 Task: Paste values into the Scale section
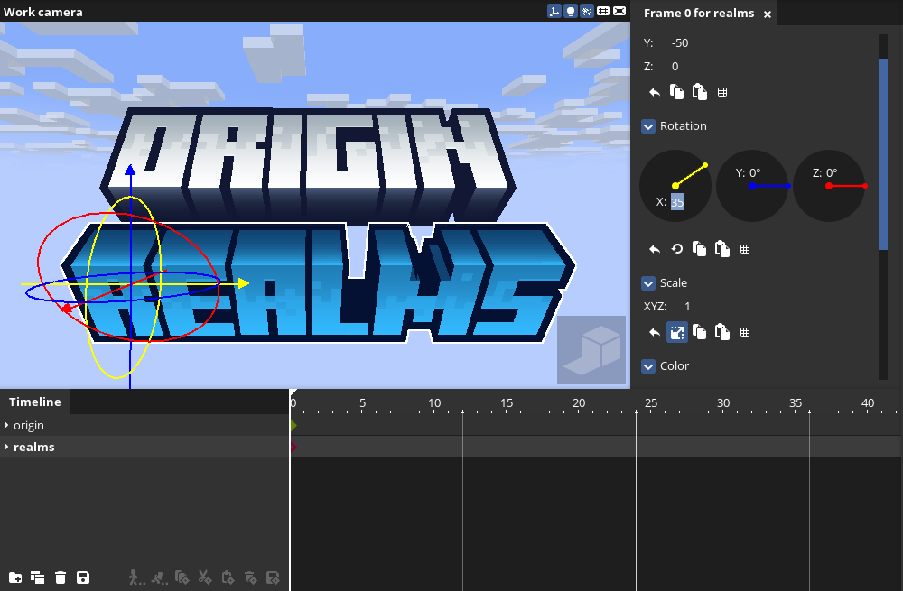tap(721, 332)
